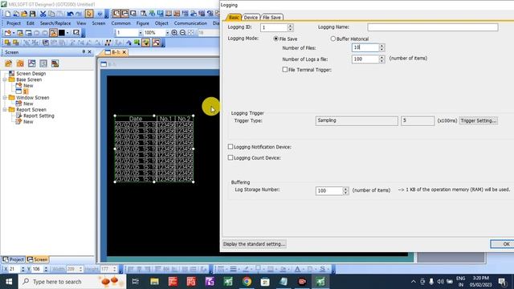Click the New project icon in toolbar
The width and height of the screenshot is (514, 289).
[x=8, y=14]
